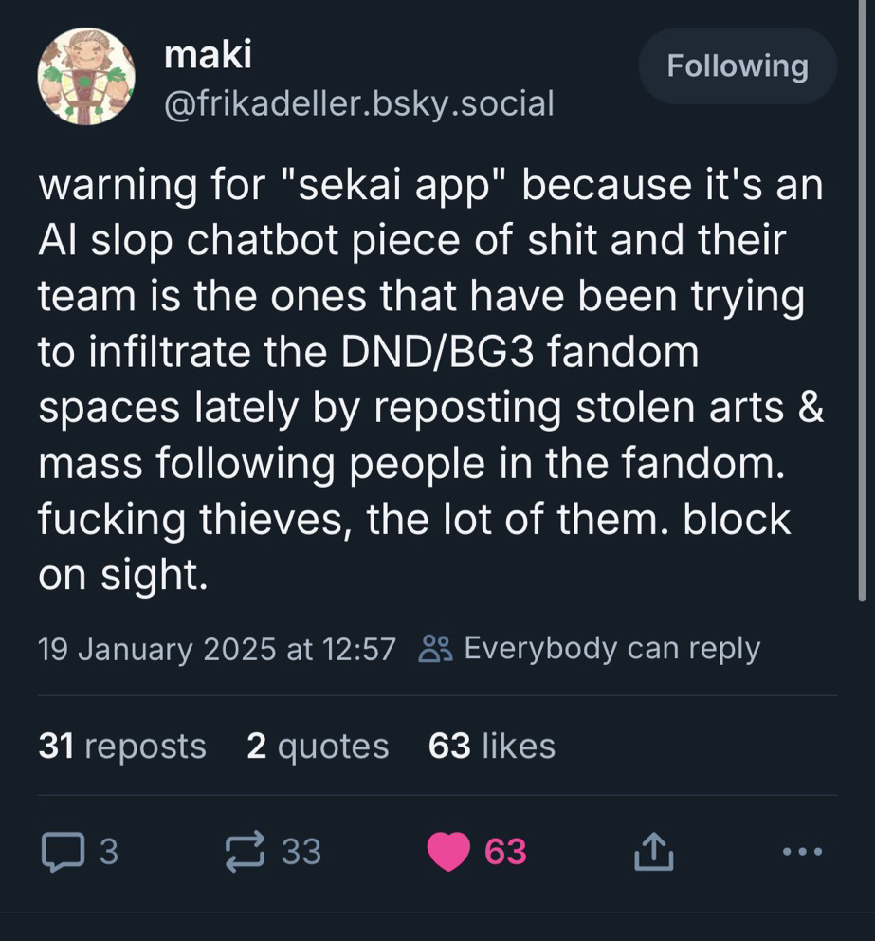This screenshot has height=941, width=875.
Task: Open the 2 quotes list
Action: (x=318, y=747)
